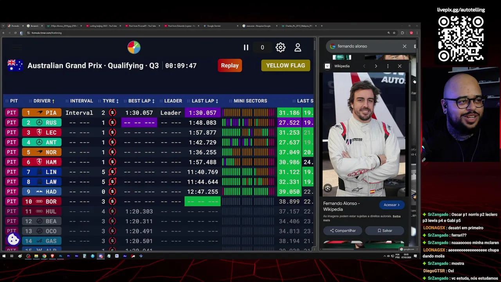Select driver BOR in position 10
The image size is (501, 282).
(41, 201)
